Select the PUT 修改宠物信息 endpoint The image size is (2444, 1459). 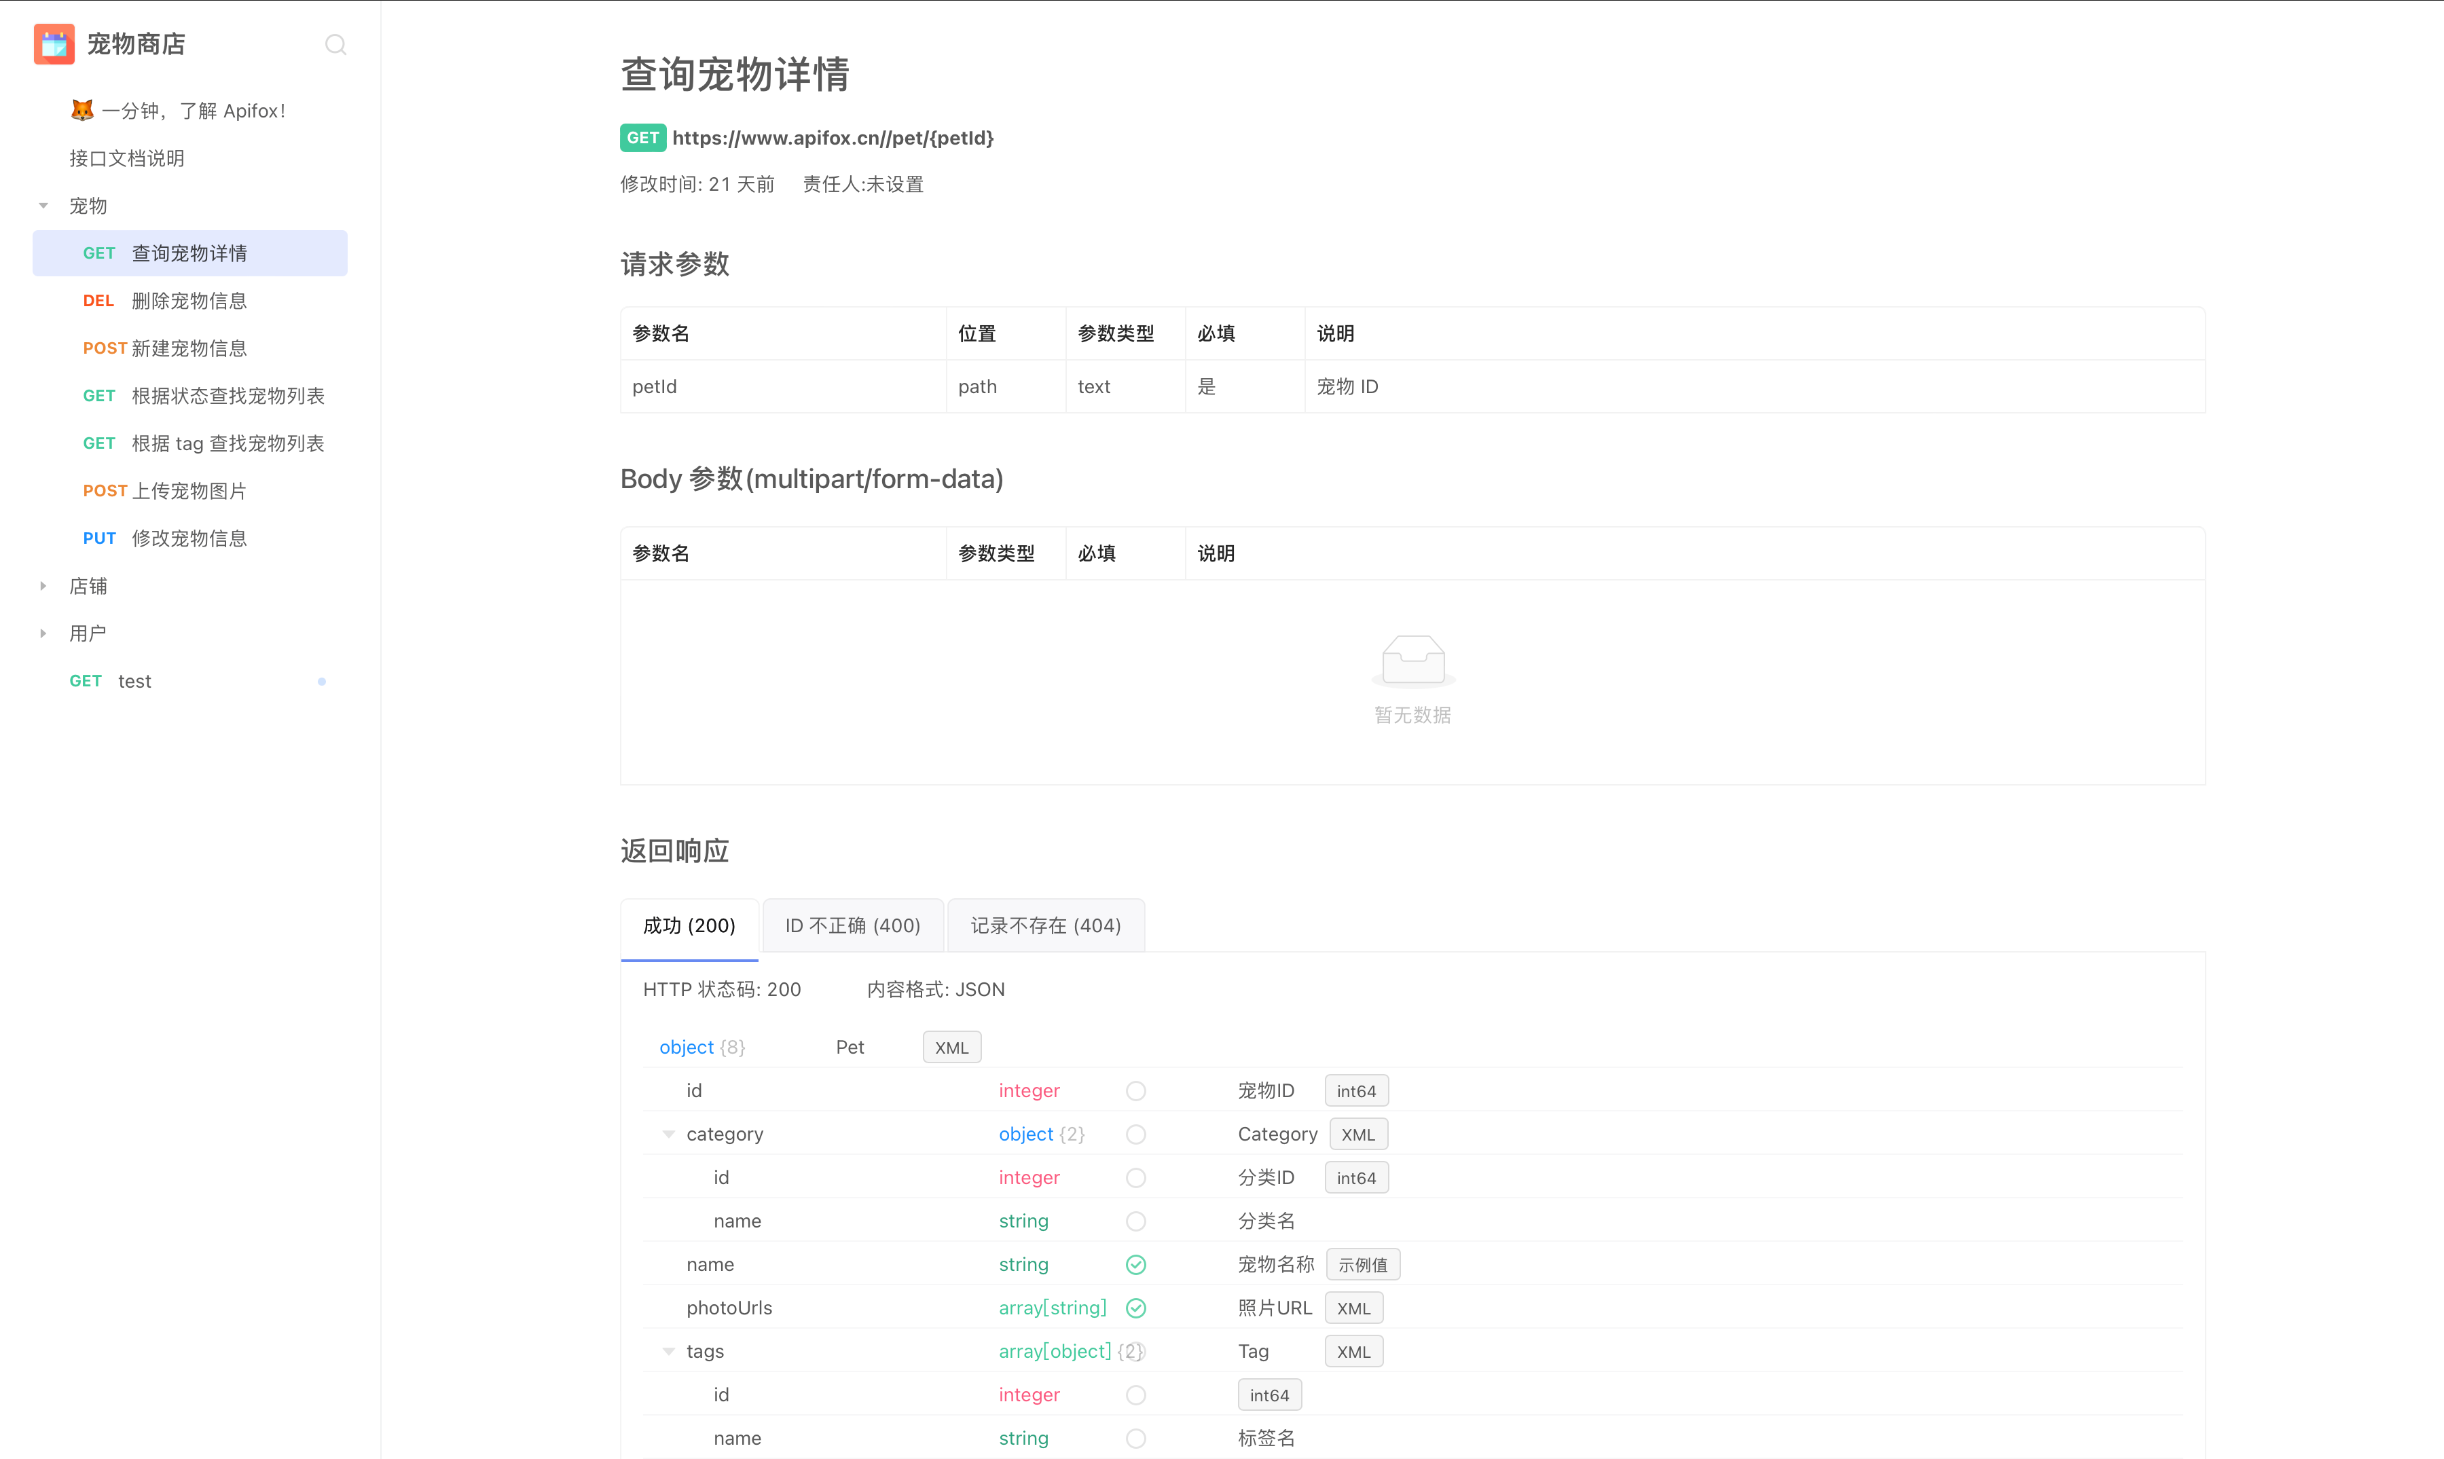point(189,539)
